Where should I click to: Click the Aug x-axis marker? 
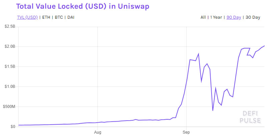pos(98,132)
